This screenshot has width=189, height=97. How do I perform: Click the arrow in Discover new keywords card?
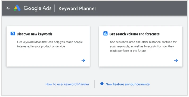tap(83, 60)
